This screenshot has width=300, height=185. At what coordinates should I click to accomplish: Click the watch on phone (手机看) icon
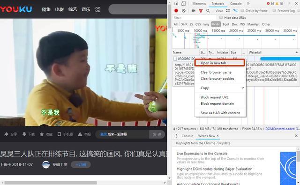(60, 134)
